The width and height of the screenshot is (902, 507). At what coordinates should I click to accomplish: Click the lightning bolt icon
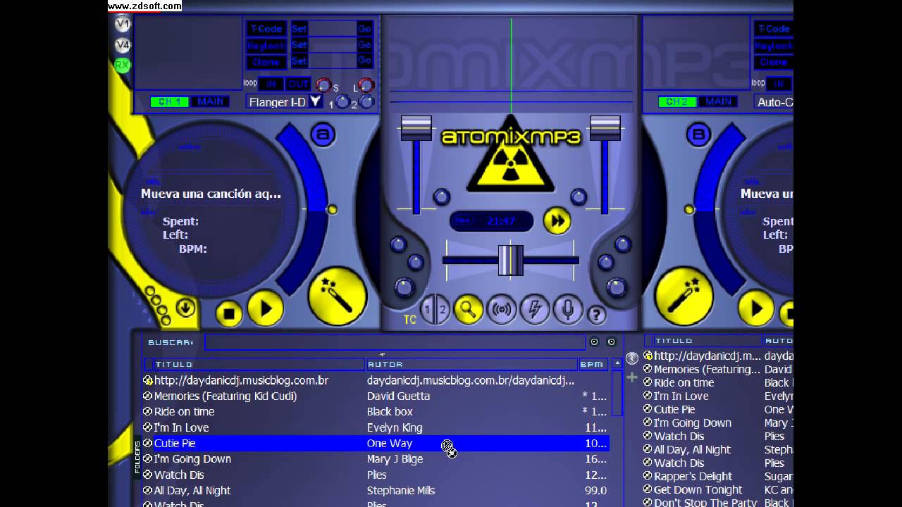pos(535,310)
